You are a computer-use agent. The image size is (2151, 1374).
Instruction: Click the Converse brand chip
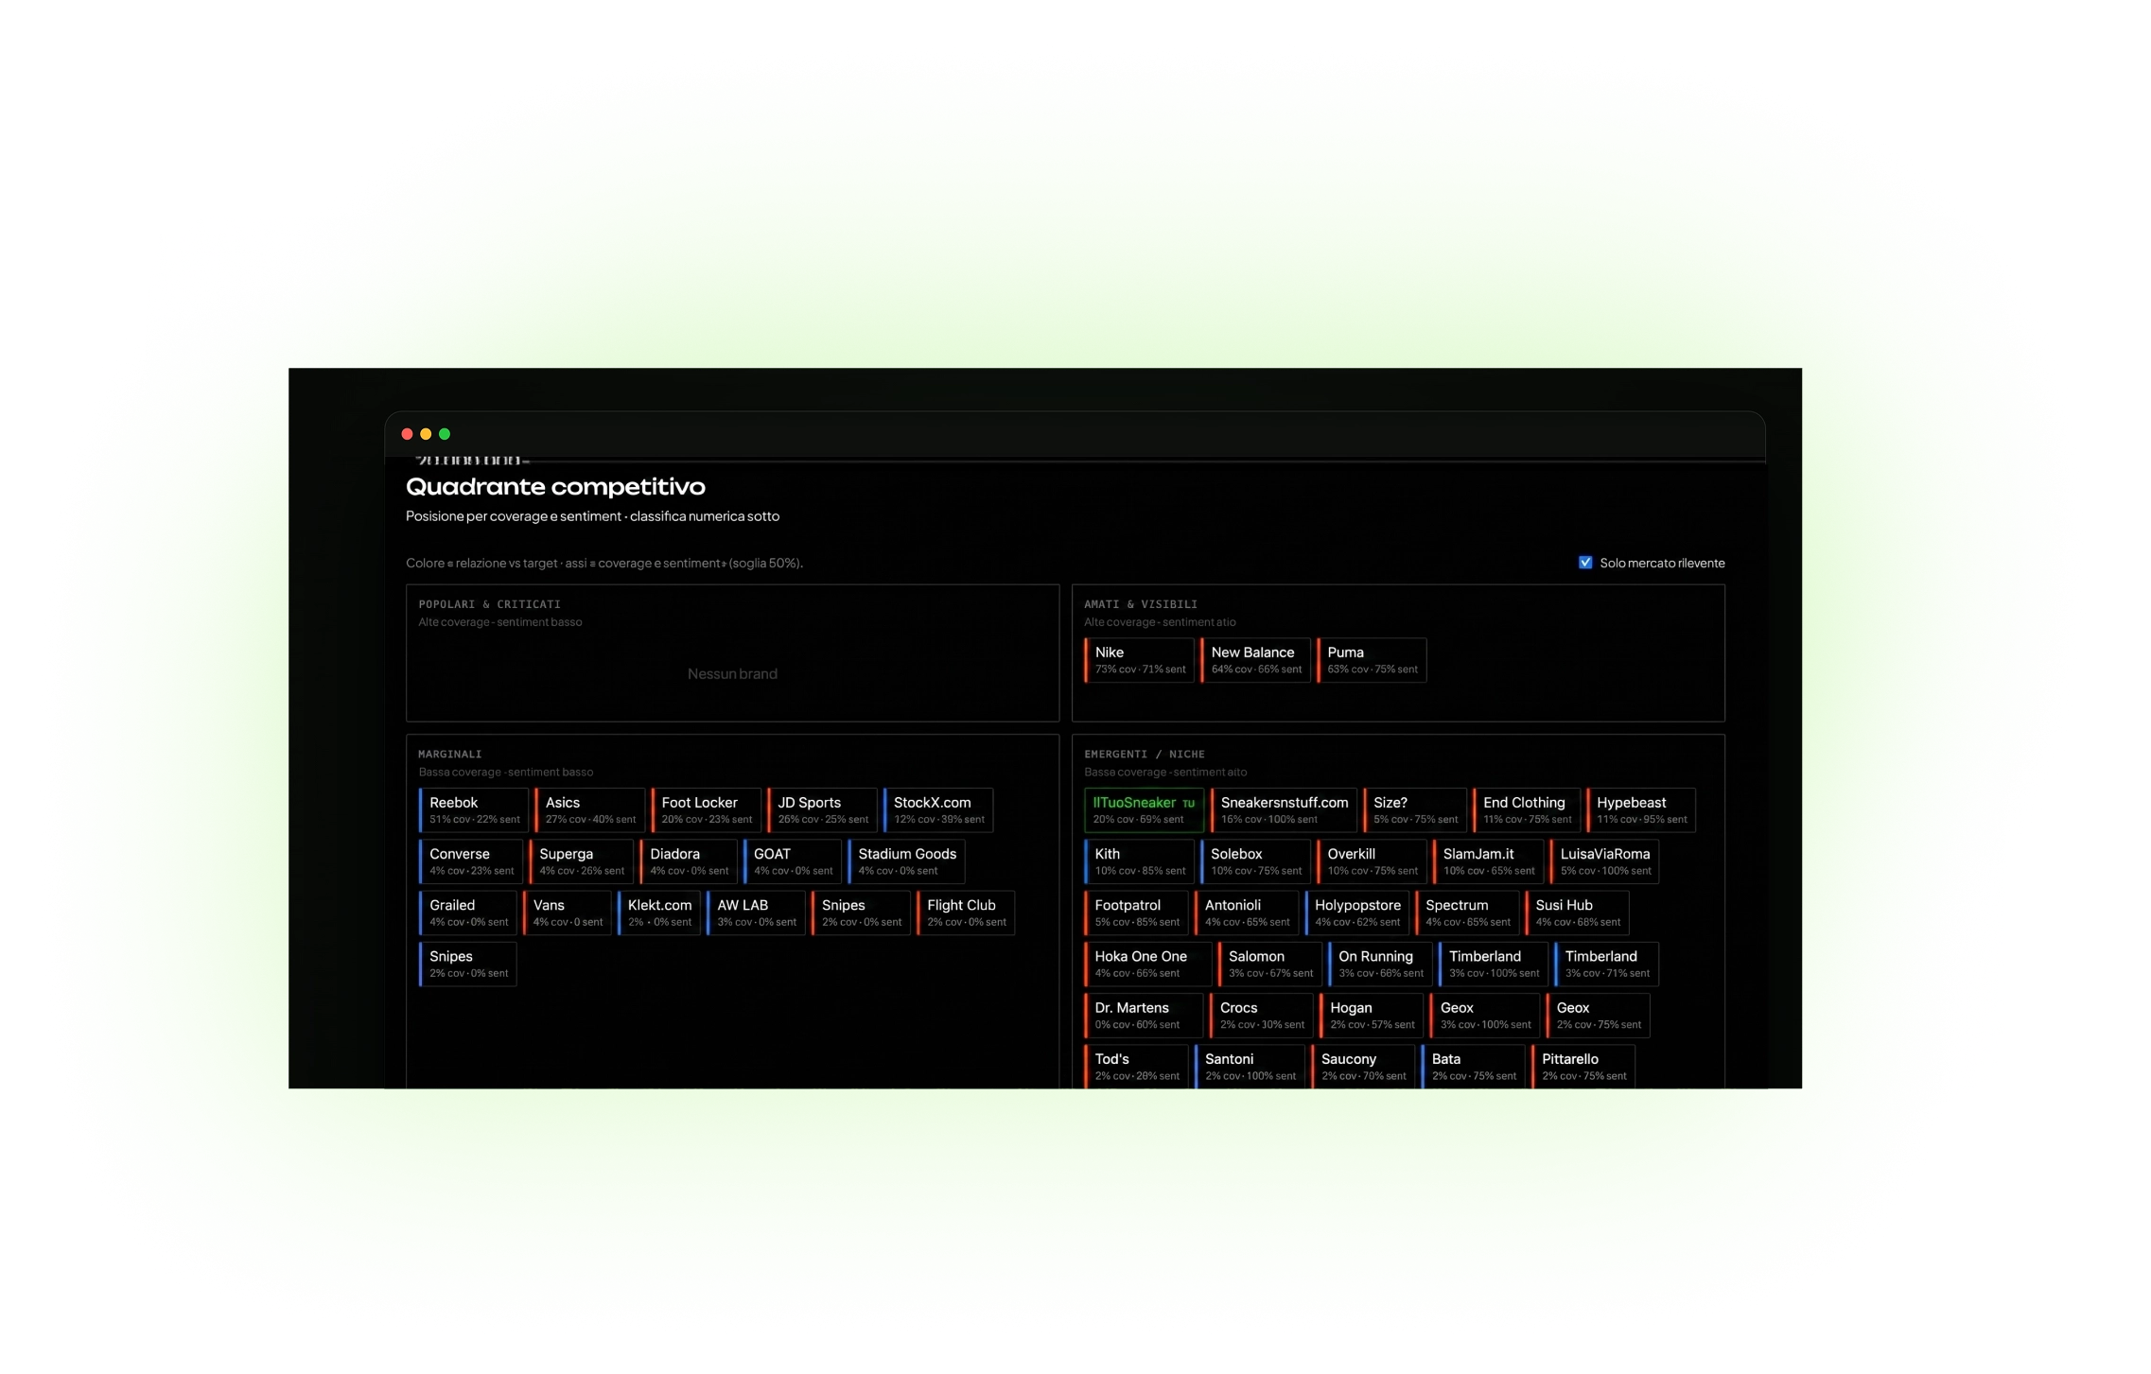[x=471, y=861]
